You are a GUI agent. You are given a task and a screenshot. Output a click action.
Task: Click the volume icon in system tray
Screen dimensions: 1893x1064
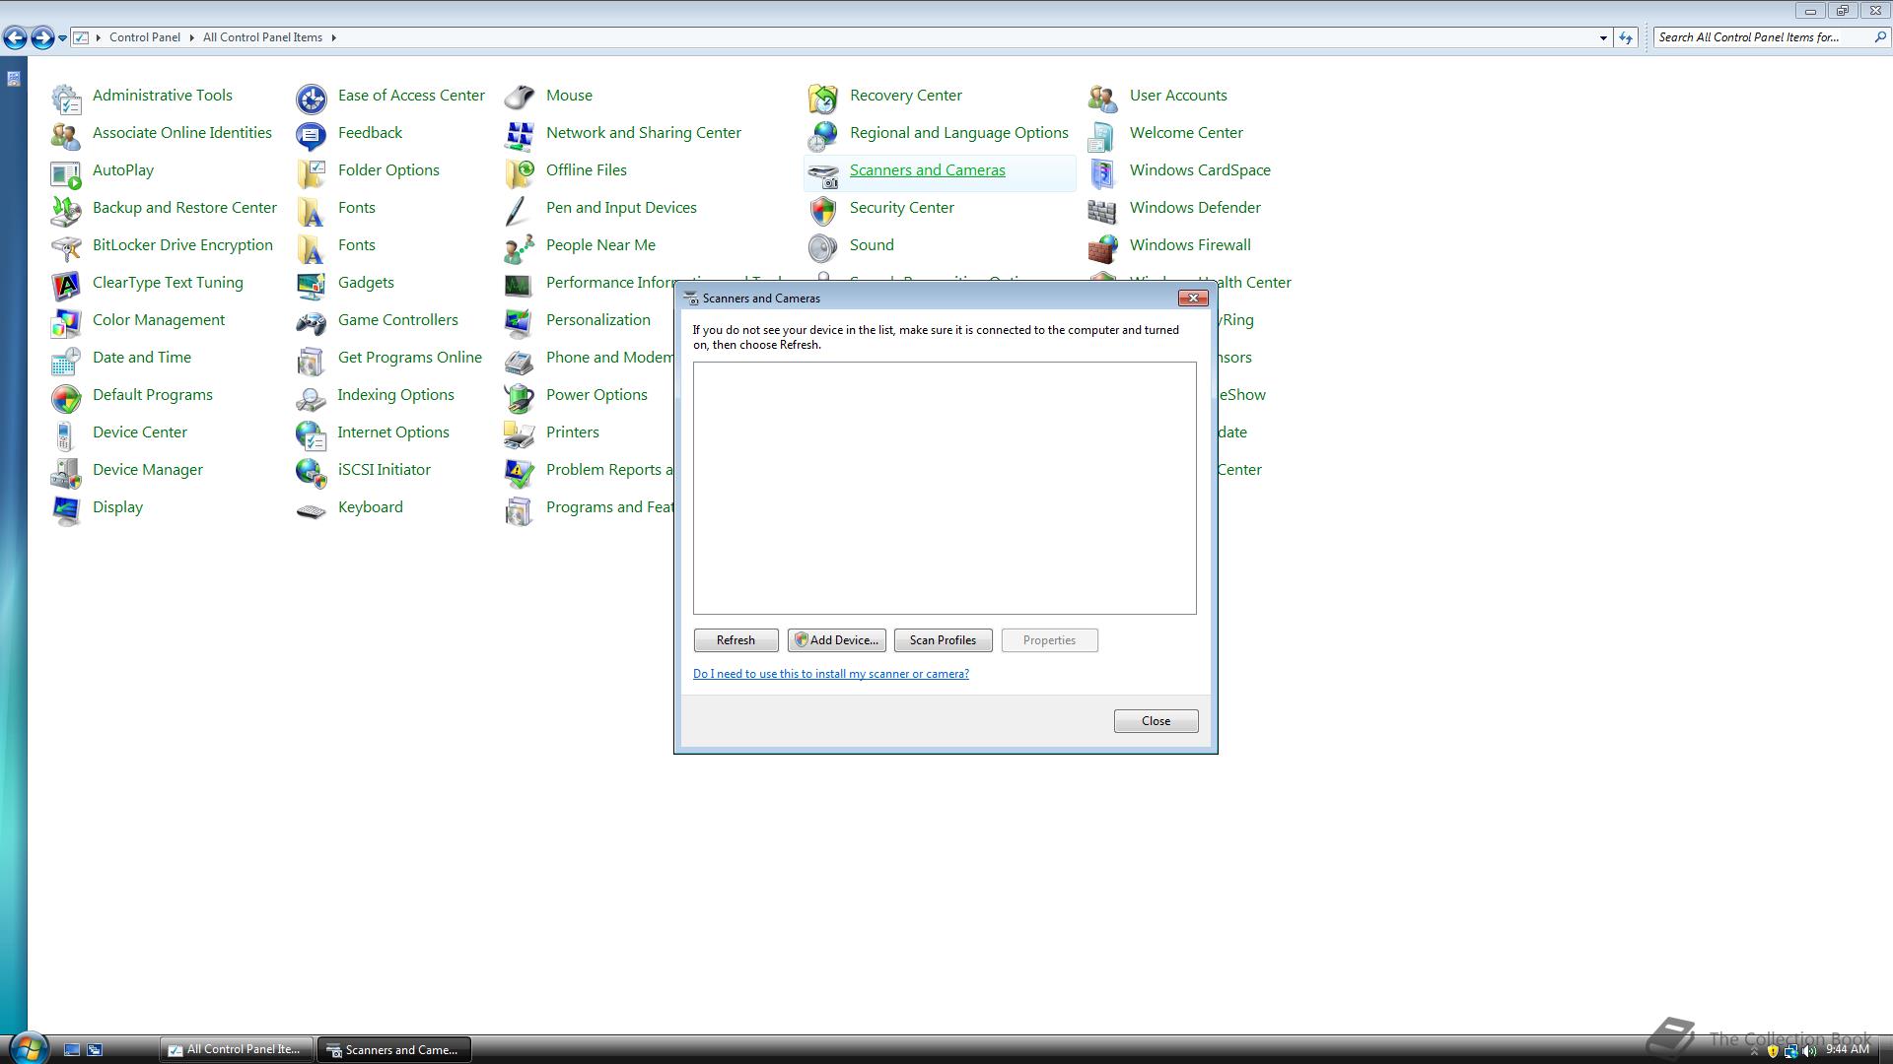pos(1809,1051)
